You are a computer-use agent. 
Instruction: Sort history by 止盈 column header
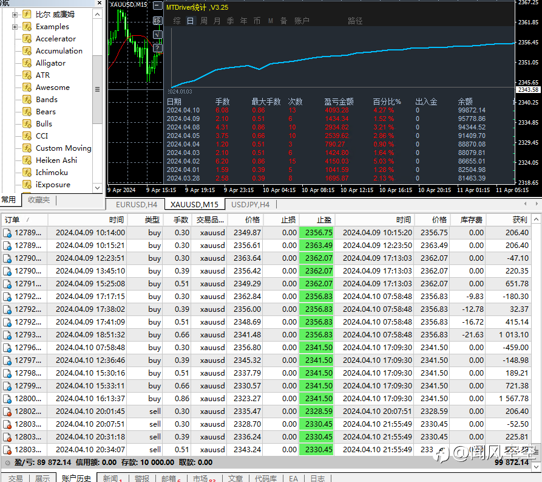(x=317, y=220)
